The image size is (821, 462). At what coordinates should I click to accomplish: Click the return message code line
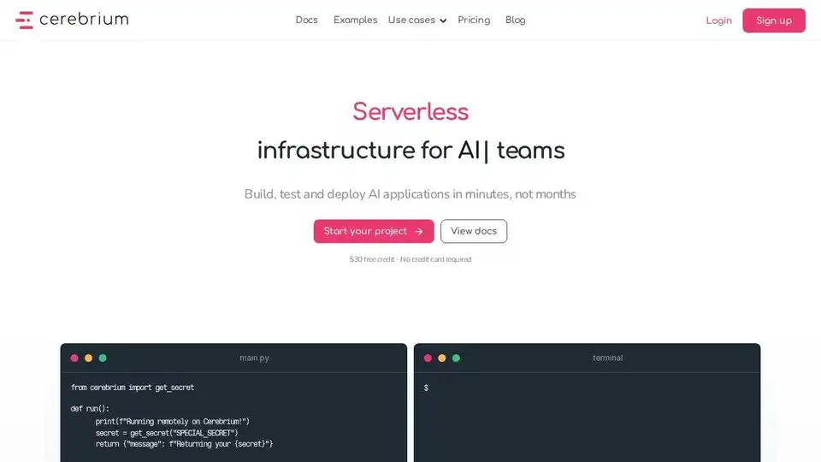184,444
